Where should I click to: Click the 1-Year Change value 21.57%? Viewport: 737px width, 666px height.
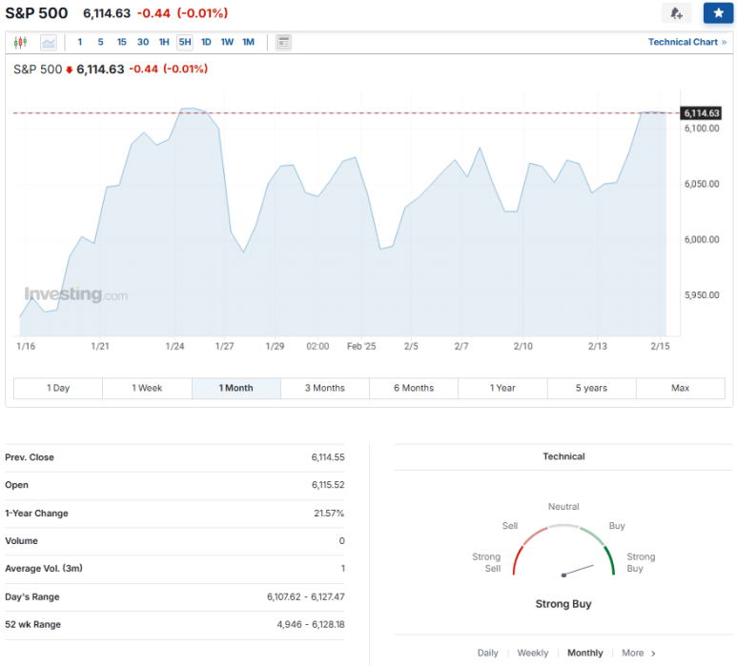(329, 514)
